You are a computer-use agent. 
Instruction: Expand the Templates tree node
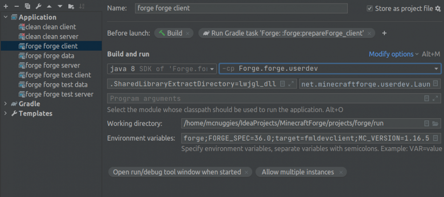pyautogui.click(x=5, y=113)
